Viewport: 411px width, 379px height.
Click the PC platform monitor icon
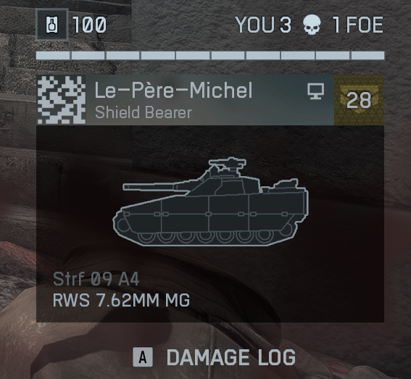(x=315, y=91)
